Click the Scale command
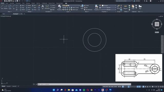Screen dimensions: 164x92 [x=28, y=10]
